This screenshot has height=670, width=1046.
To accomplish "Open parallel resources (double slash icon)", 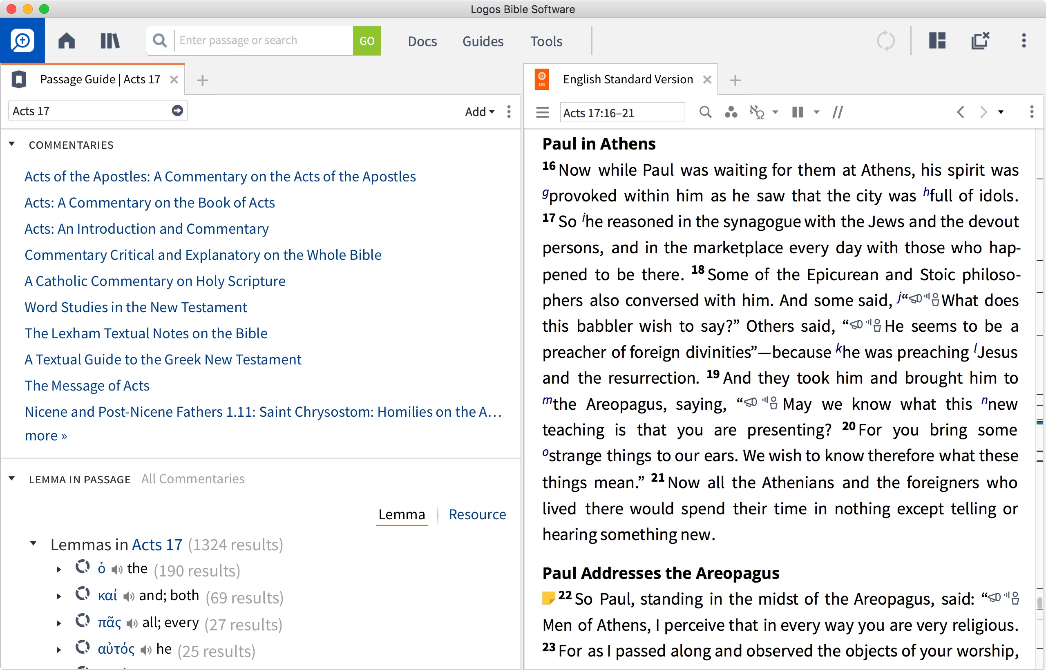I will (x=838, y=112).
